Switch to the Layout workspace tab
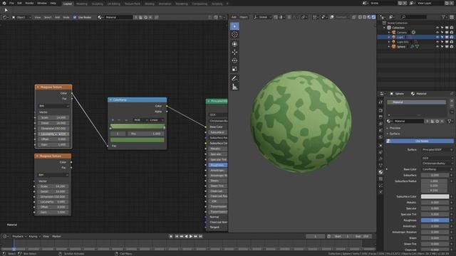Viewport: 456px width, 256px height. 68,4
